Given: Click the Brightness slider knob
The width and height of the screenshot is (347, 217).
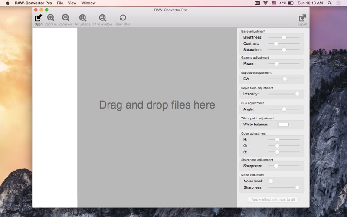Looking at the screenshot, I should [284, 37].
